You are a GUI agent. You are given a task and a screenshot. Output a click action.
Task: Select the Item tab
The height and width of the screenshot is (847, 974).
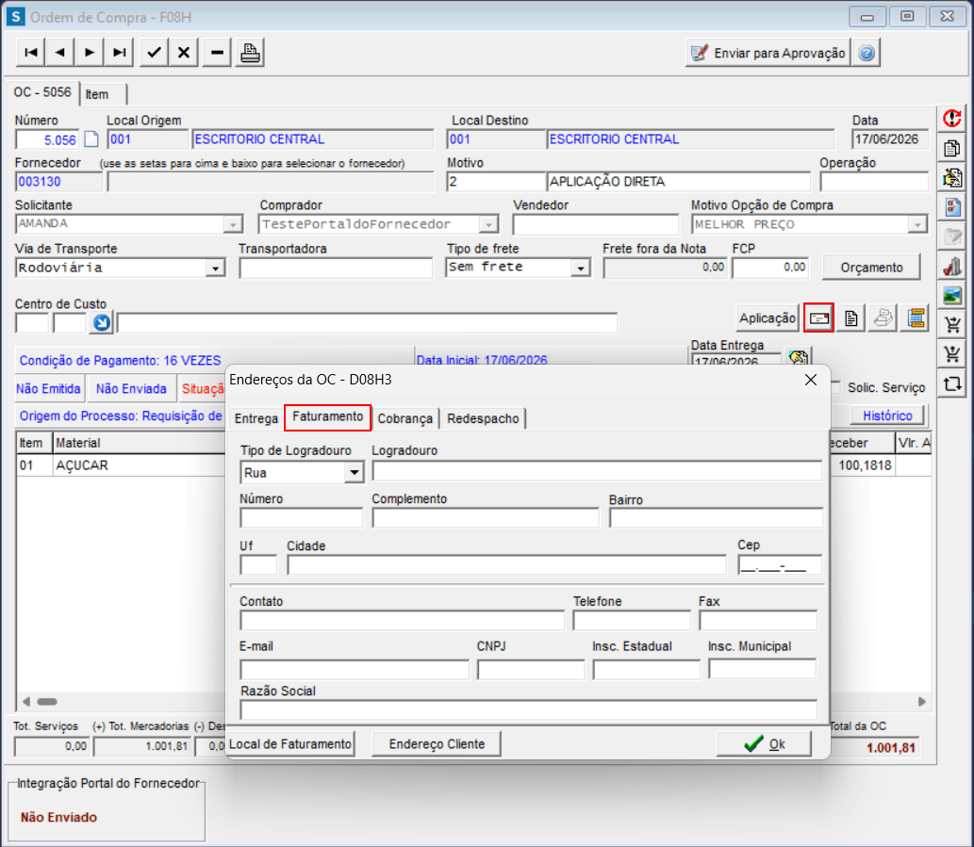(x=97, y=94)
